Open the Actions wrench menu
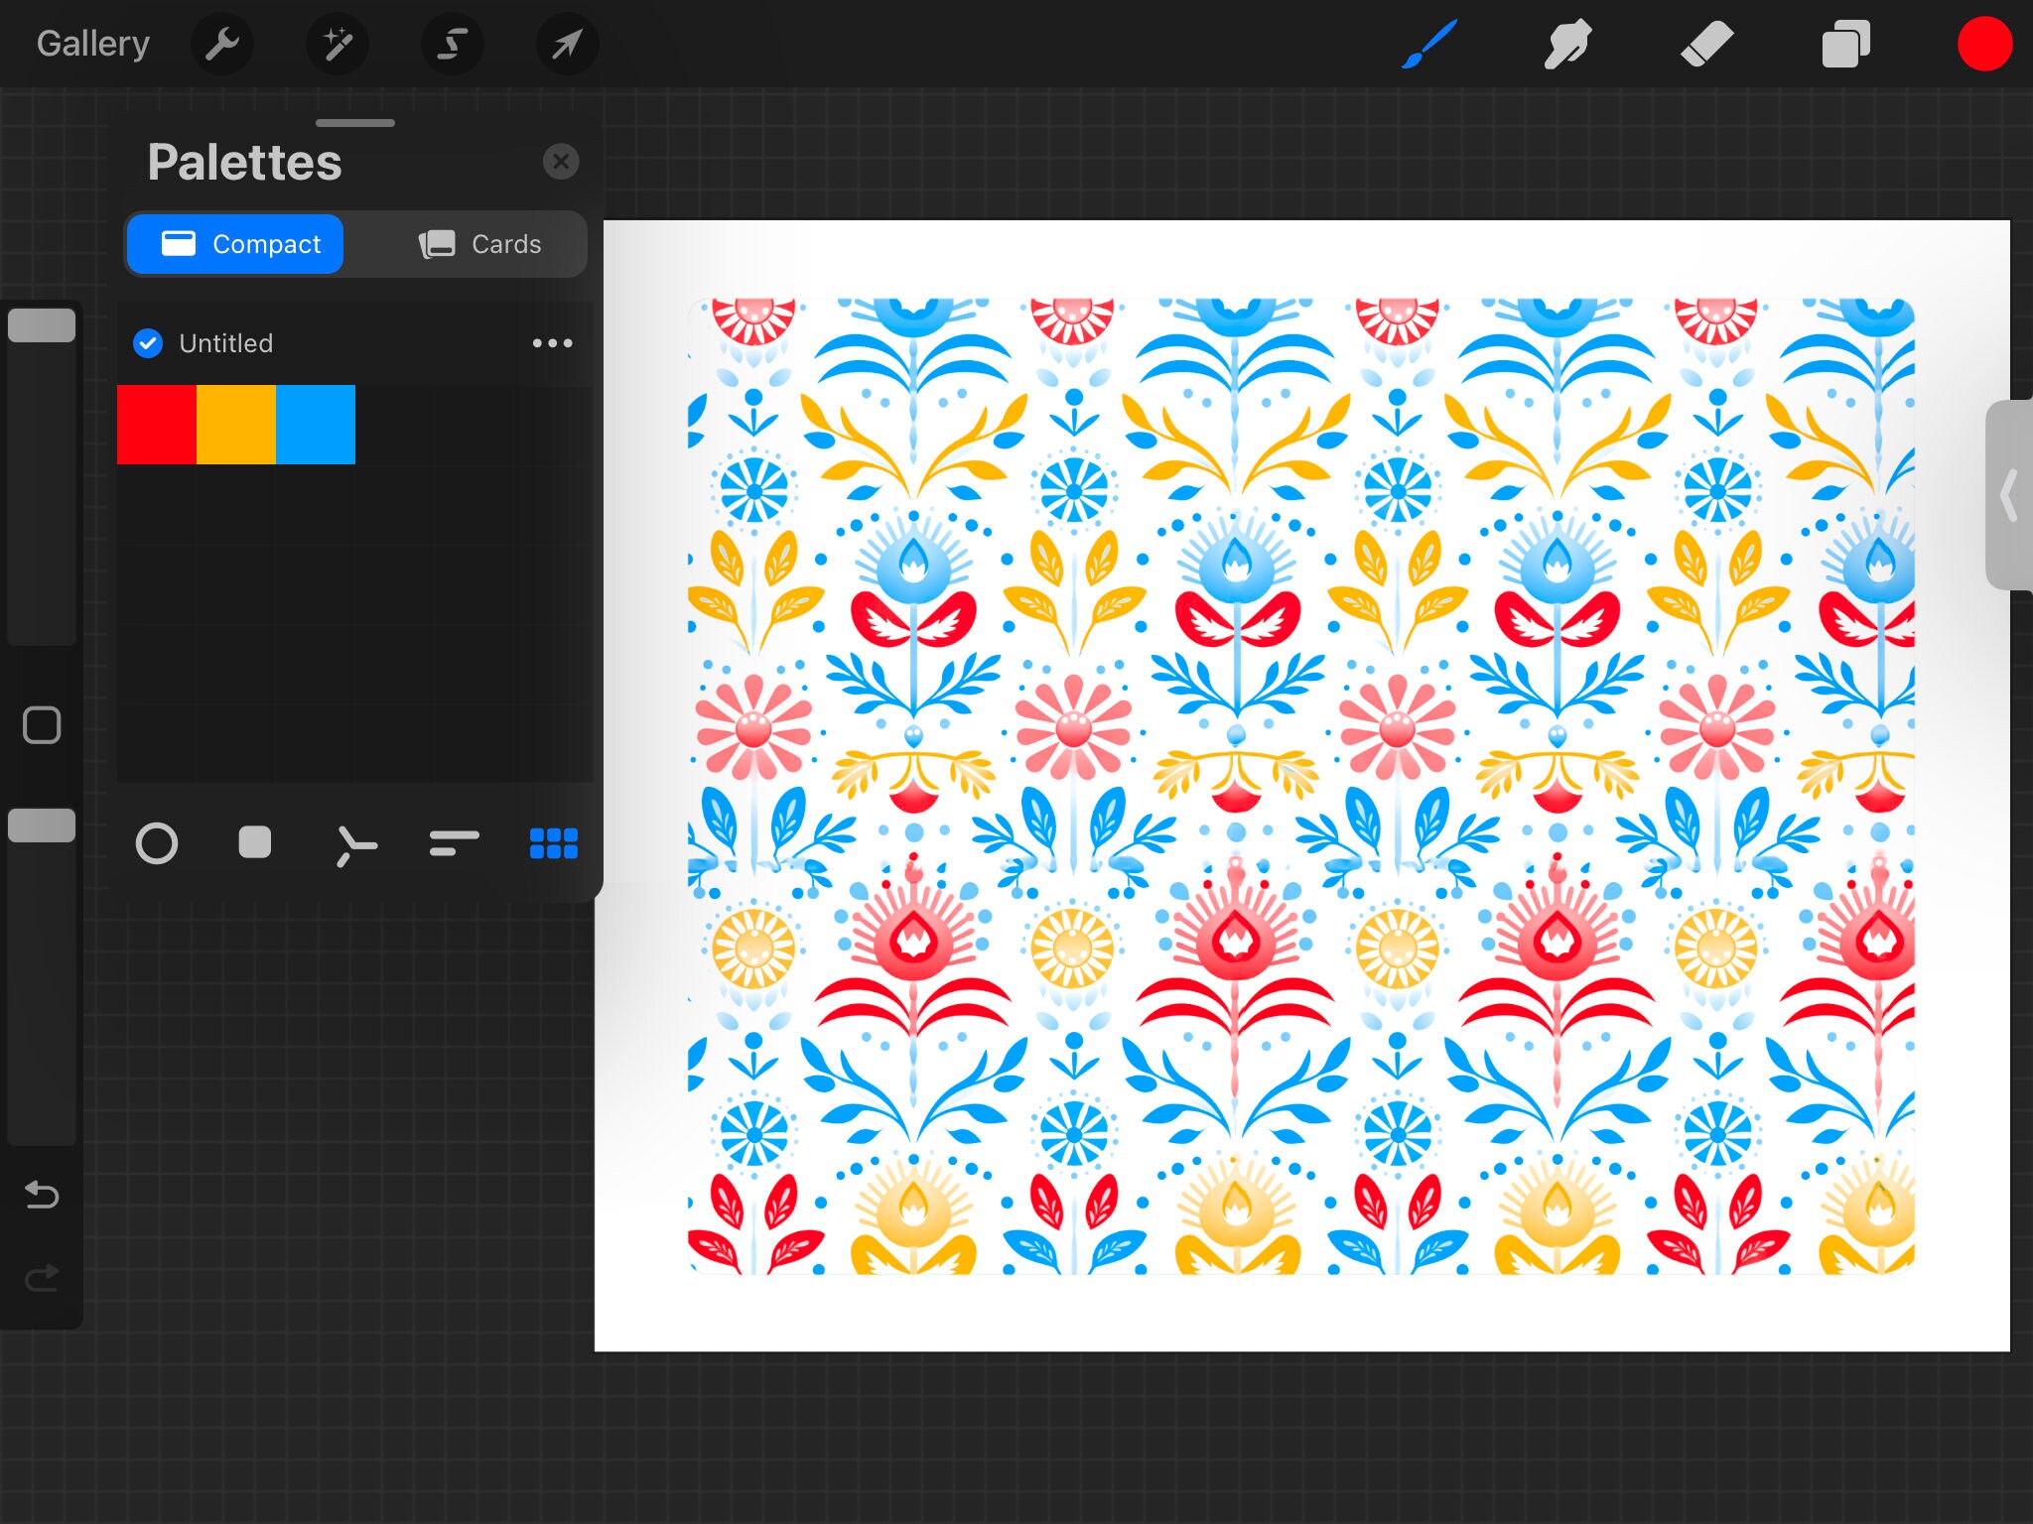Image resolution: width=2033 pixels, height=1524 pixels. point(221,44)
